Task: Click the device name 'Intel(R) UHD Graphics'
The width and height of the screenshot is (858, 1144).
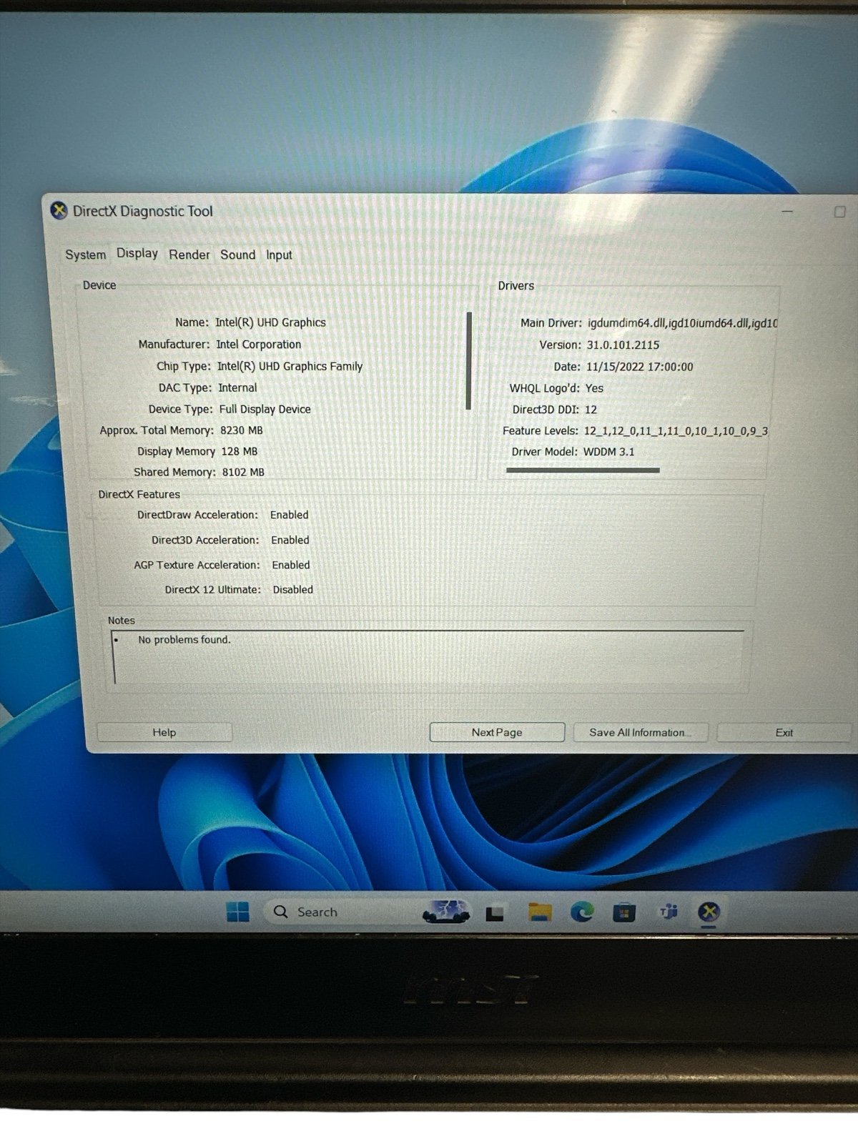Action: pos(270,322)
